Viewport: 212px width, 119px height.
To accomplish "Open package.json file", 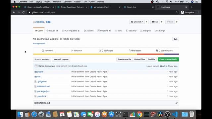I will [44, 91].
